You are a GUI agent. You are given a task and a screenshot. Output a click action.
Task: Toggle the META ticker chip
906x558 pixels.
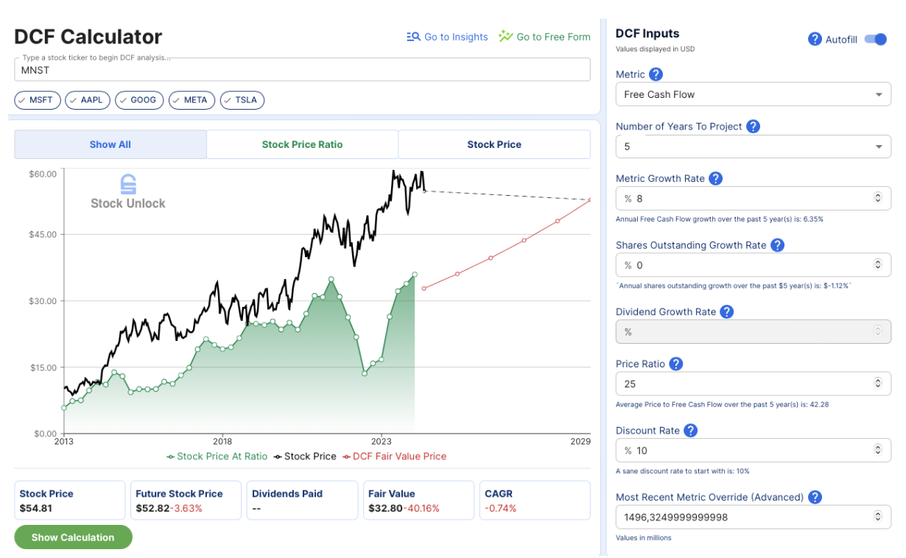(192, 100)
